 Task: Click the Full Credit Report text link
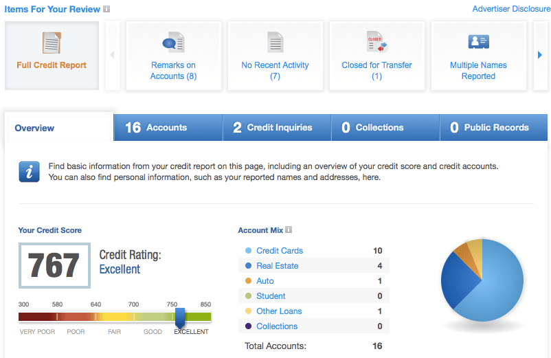tap(52, 65)
